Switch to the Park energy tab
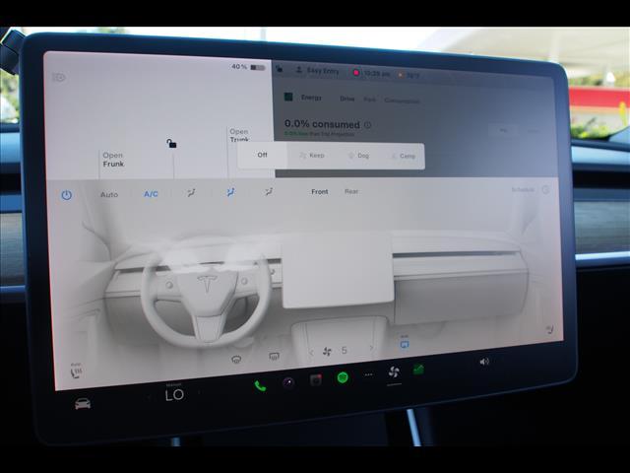630x473 pixels. 370,100
